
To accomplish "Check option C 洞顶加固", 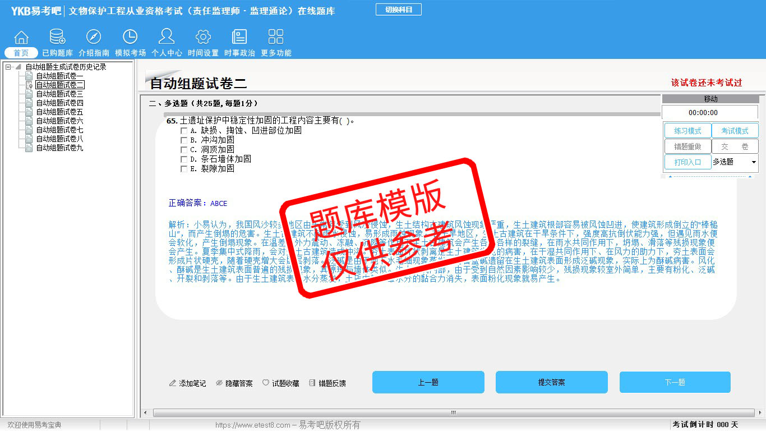I will tap(184, 150).
